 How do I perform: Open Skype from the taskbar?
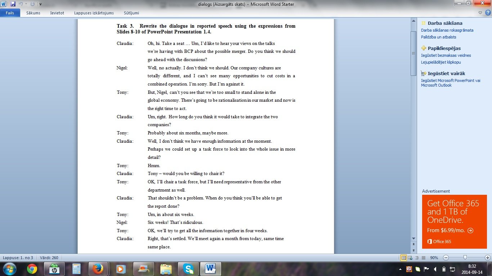188,269
